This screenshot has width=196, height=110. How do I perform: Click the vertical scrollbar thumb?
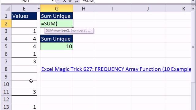coord(193,47)
